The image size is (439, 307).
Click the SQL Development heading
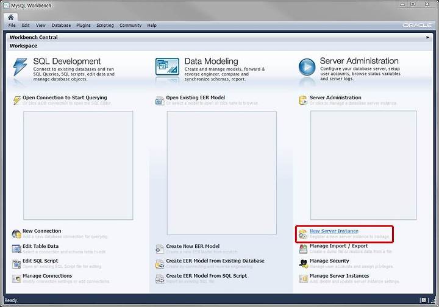(x=67, y=62)
